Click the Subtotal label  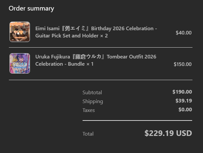point(92,93)
